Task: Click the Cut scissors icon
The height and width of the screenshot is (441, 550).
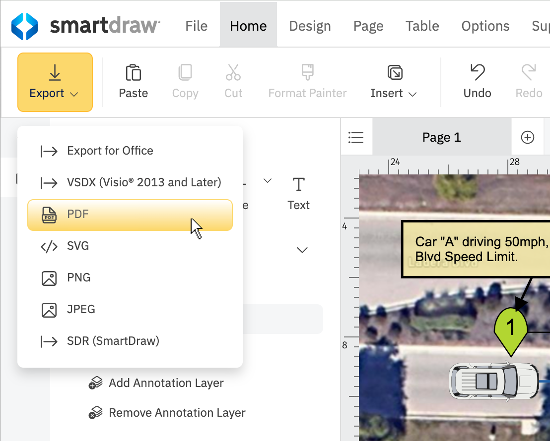Action: (233, 72)
